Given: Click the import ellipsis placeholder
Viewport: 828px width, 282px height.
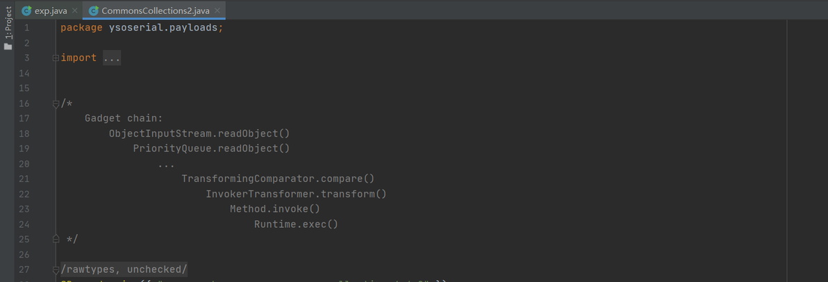Looking at the screenshot, I should coord(112,58).
